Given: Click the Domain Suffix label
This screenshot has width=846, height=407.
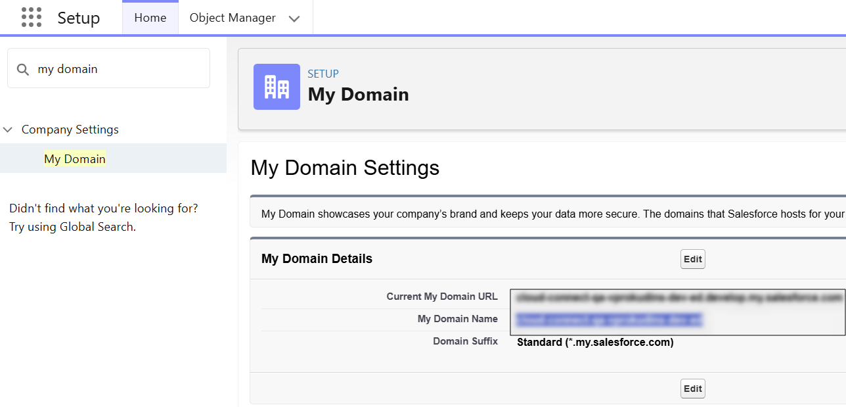Looking at the screenshot, I should [465, 341].
